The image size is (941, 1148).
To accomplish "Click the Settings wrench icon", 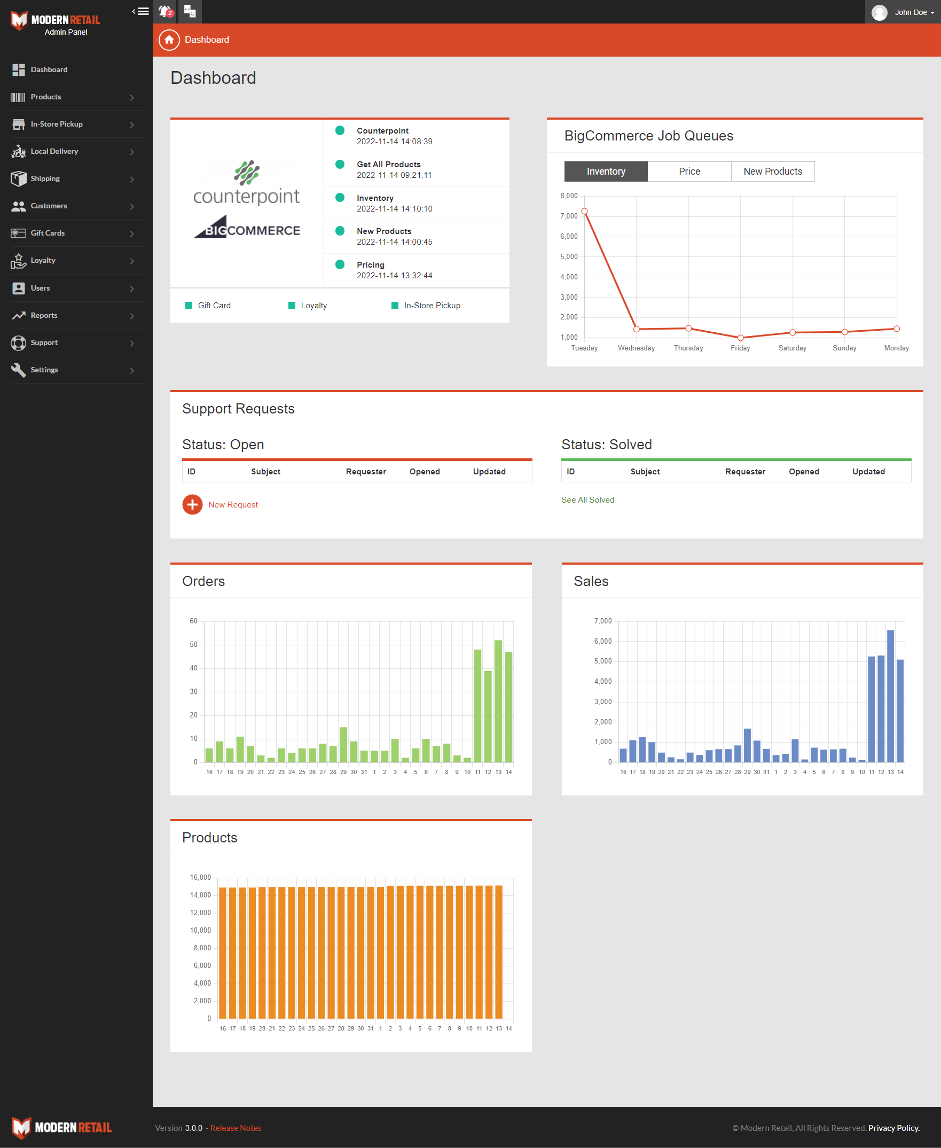I will (x=19, y=370).
